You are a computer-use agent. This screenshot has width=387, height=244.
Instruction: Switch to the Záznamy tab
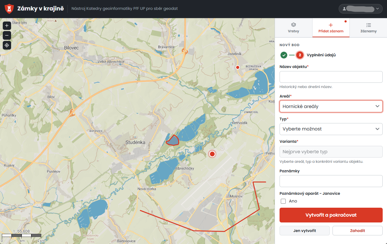(x=369, y=28)
